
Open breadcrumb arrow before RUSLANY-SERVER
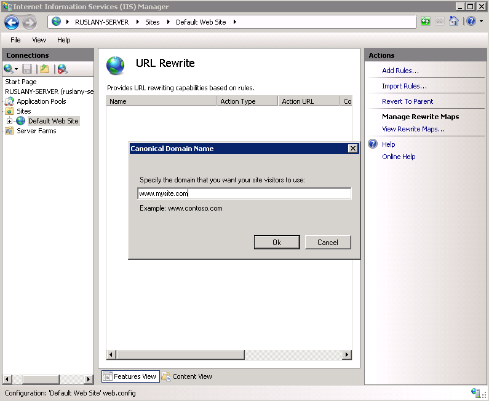click(68, 21)
